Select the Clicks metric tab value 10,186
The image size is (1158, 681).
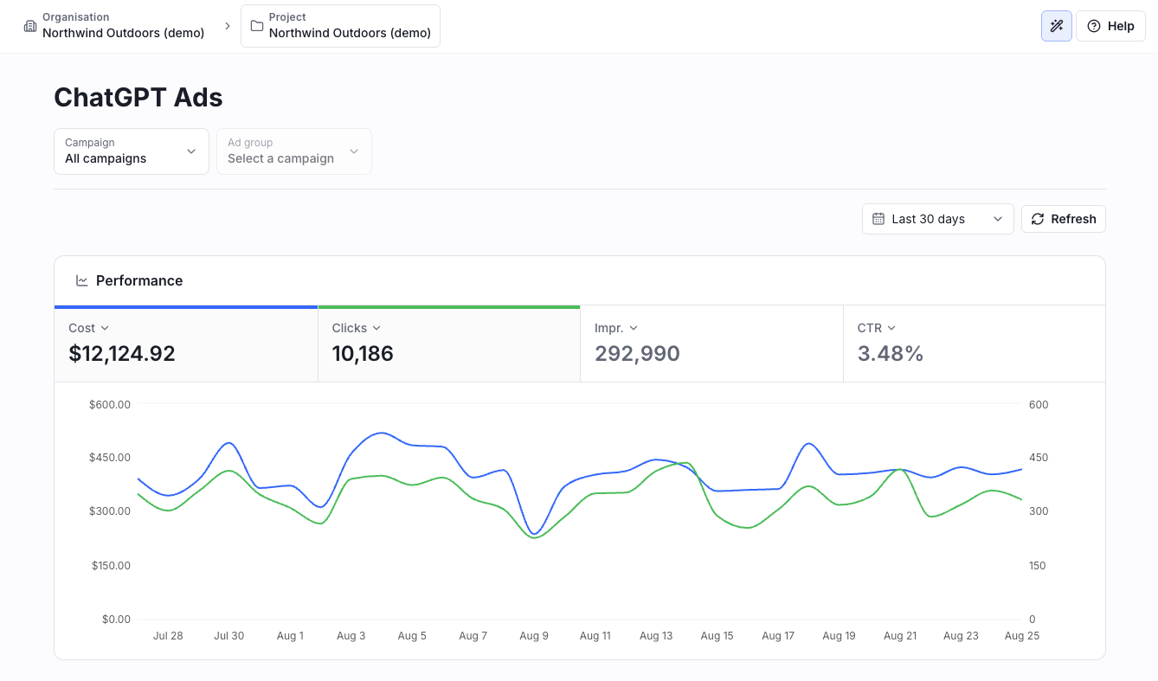(x=363, y=353)
